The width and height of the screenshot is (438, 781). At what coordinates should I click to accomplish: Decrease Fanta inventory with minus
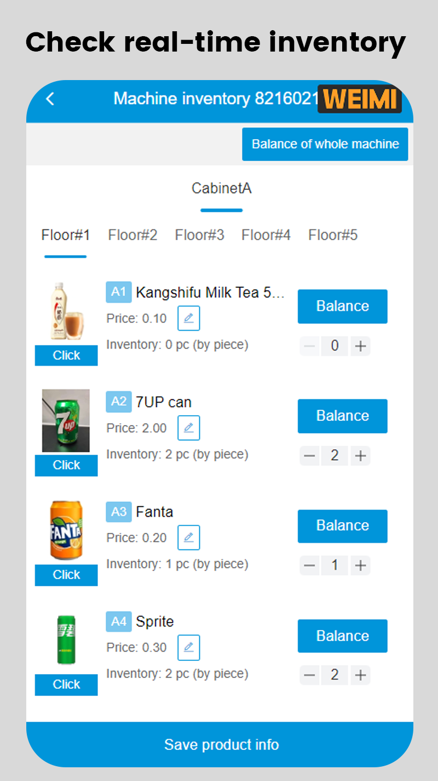310,565
